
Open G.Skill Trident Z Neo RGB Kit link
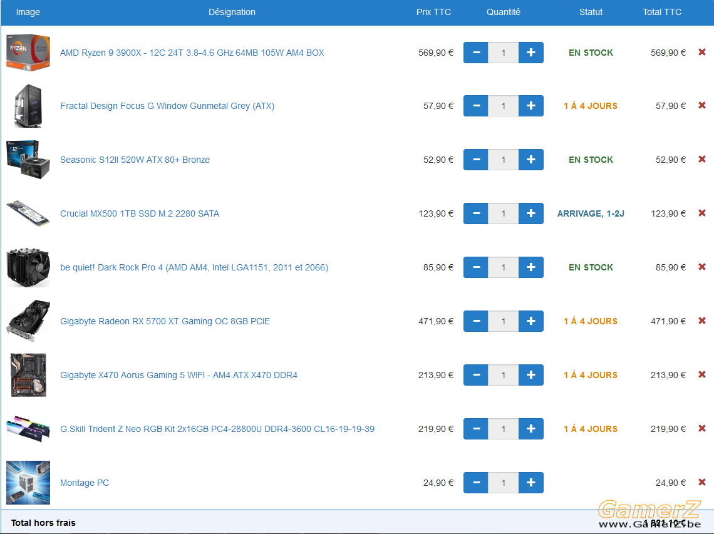click(217, 429)
